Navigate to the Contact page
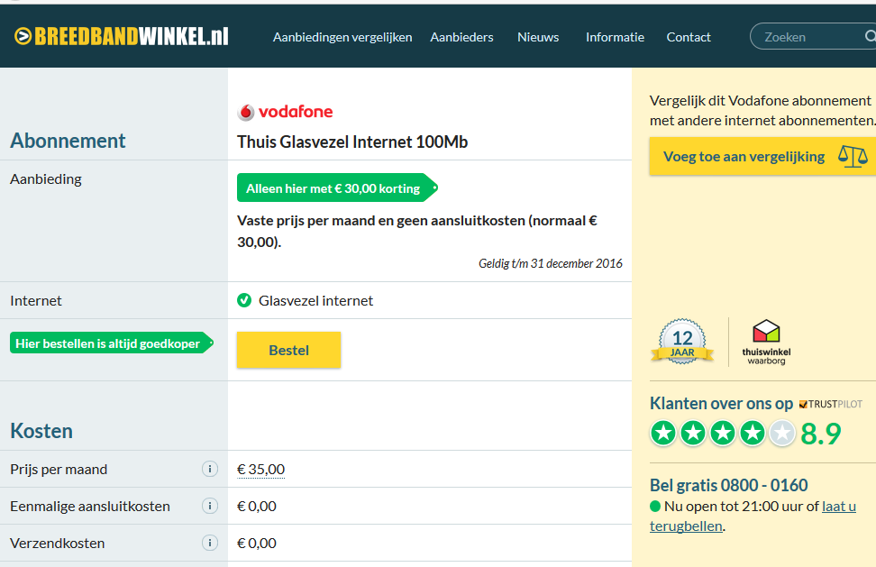876x567 pixels. pyautogui.click(x=689, y=37)
